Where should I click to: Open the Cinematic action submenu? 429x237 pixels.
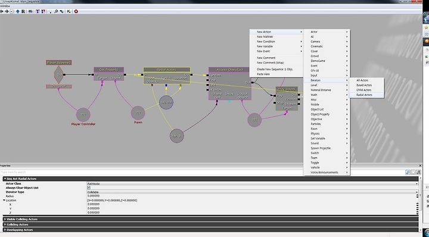point(327,46)
